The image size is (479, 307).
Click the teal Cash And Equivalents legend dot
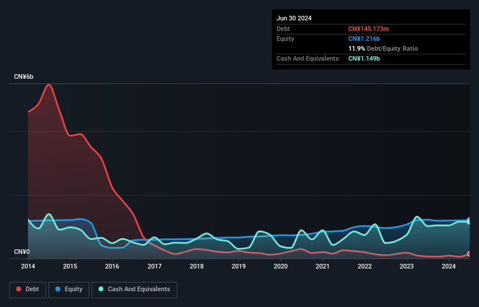point(101,289)
